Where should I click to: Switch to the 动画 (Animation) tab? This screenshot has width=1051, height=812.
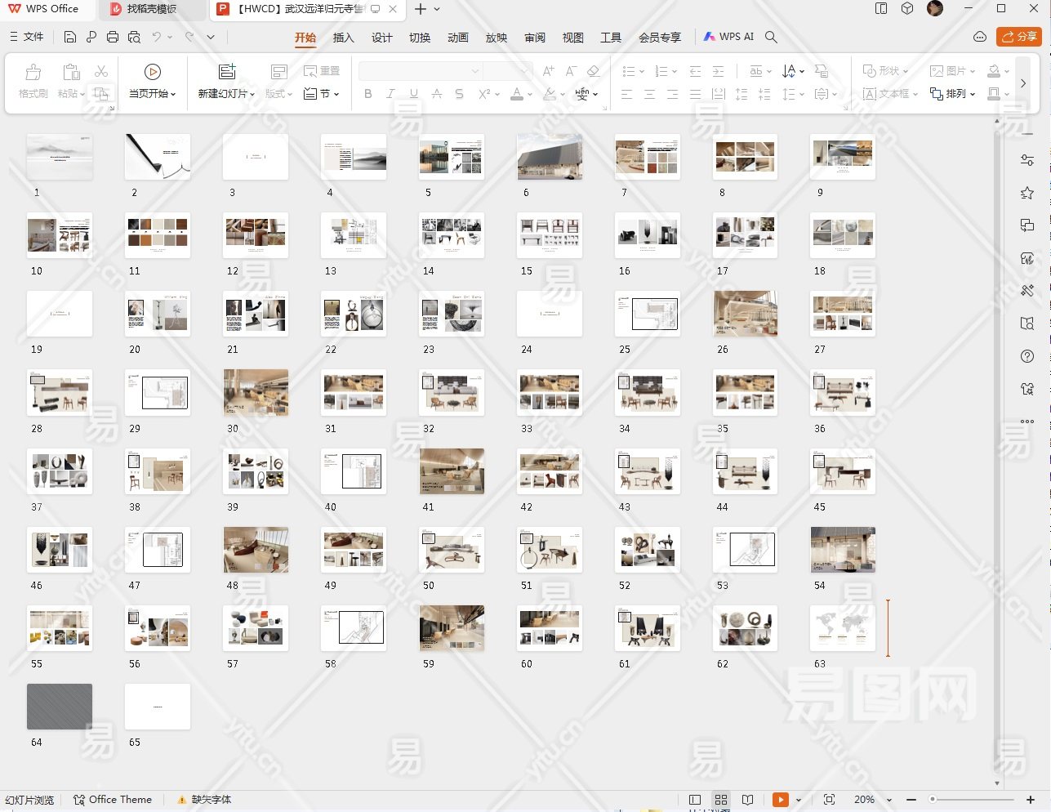tap(457, 38)
